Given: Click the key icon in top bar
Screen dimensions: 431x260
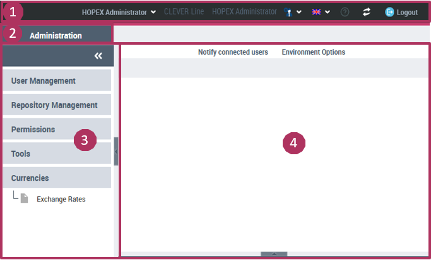Looking at the screenshot, I should pyautogui.click(x=288, y=12).
